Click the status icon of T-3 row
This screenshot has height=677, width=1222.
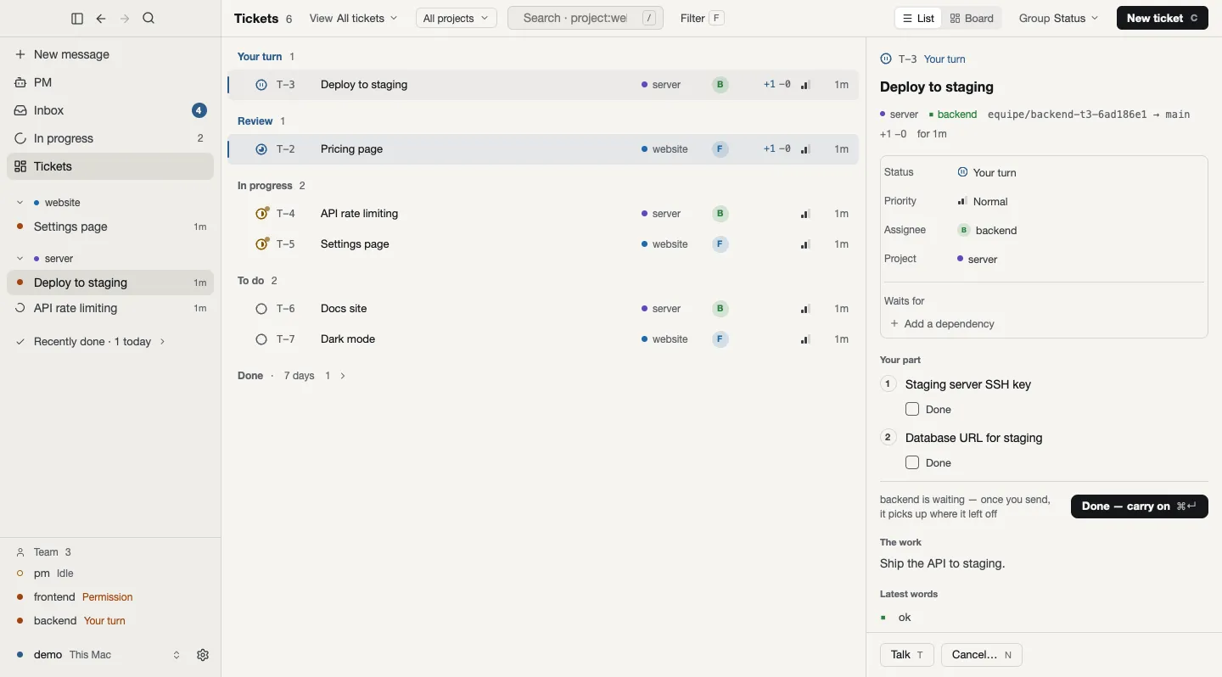coord(261,85)
